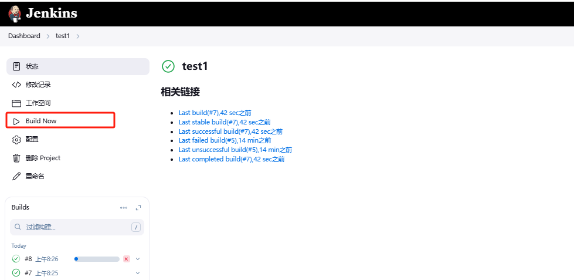Click the 状态 document icon
The height and width of the screenshot is (280, 574).
(16, 66)
